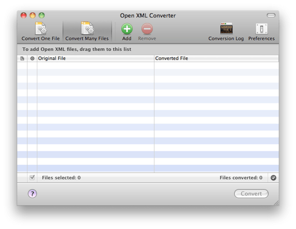Click the 'Files selected: 0' status text
This screenshot has height=229, width=296.
point(61,177)
